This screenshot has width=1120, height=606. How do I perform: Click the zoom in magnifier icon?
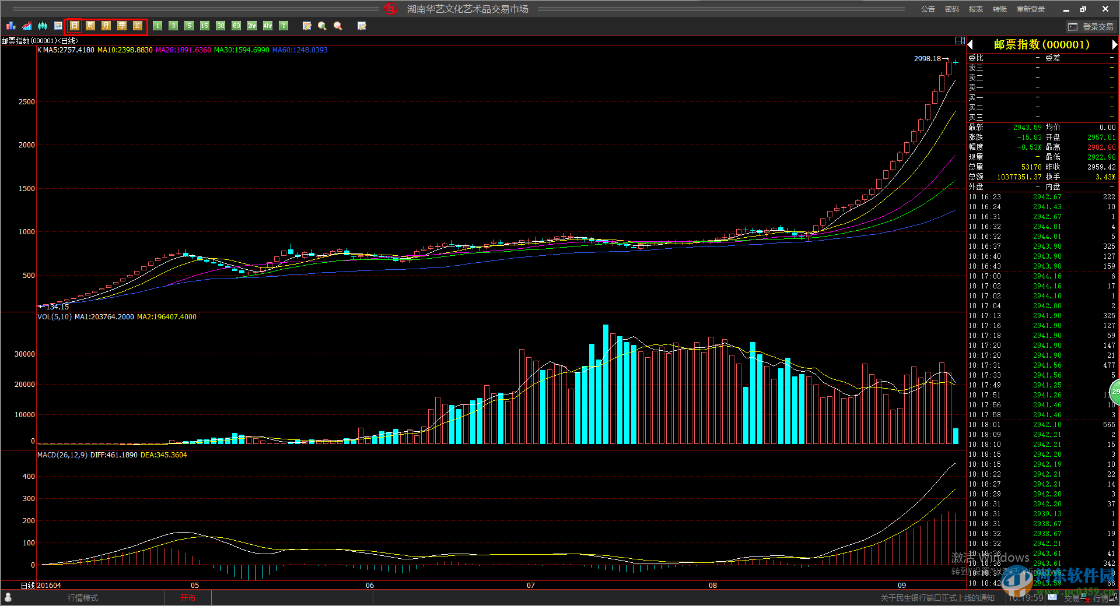(322, 26)
